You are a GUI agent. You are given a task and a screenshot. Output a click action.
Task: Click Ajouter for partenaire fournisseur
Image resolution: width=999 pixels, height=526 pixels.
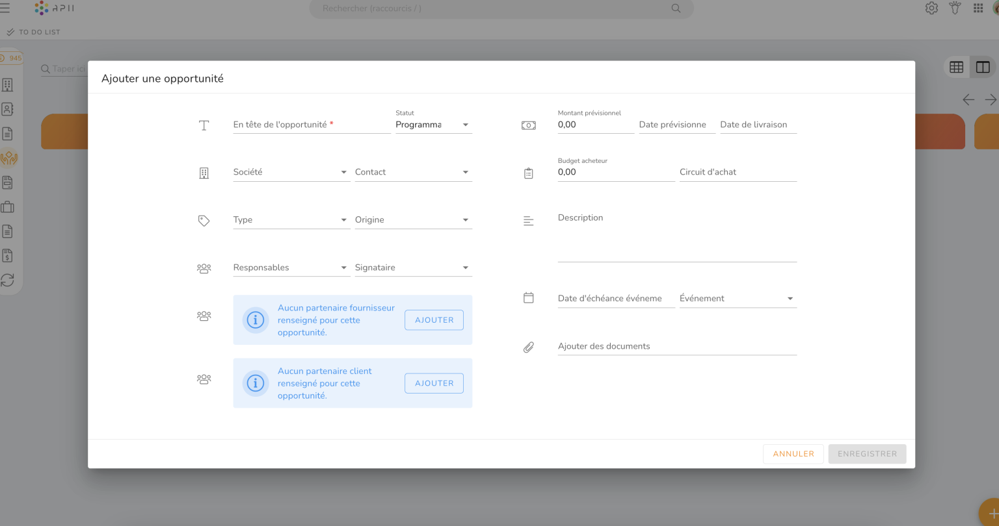(434, 320)
